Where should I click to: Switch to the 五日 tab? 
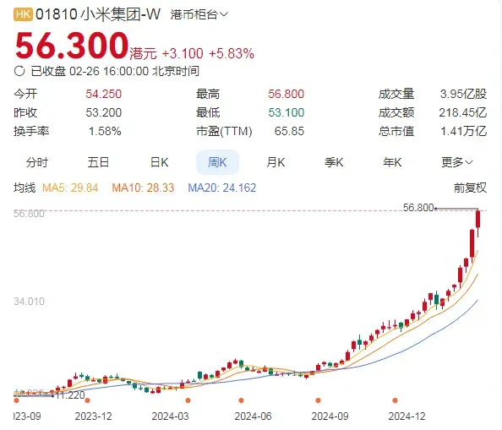(x=98, y=162)
